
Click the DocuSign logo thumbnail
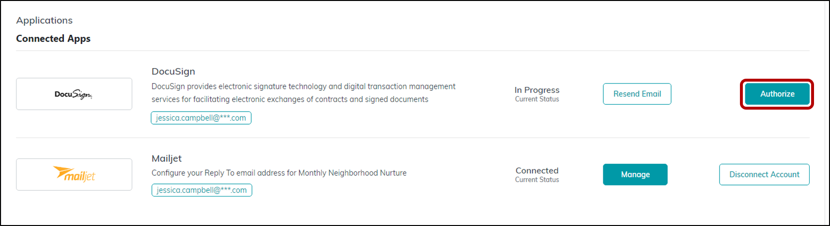click(x=74, y=94)
